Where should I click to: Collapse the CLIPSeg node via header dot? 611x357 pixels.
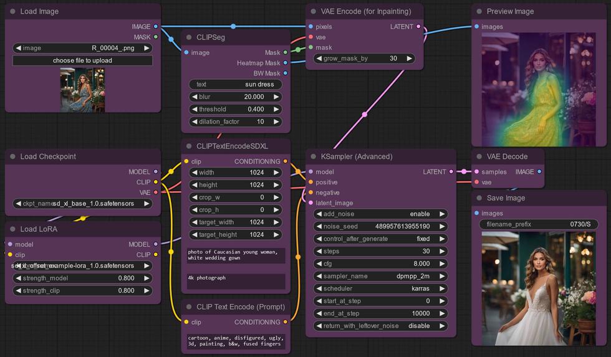(x=188, y=37)
